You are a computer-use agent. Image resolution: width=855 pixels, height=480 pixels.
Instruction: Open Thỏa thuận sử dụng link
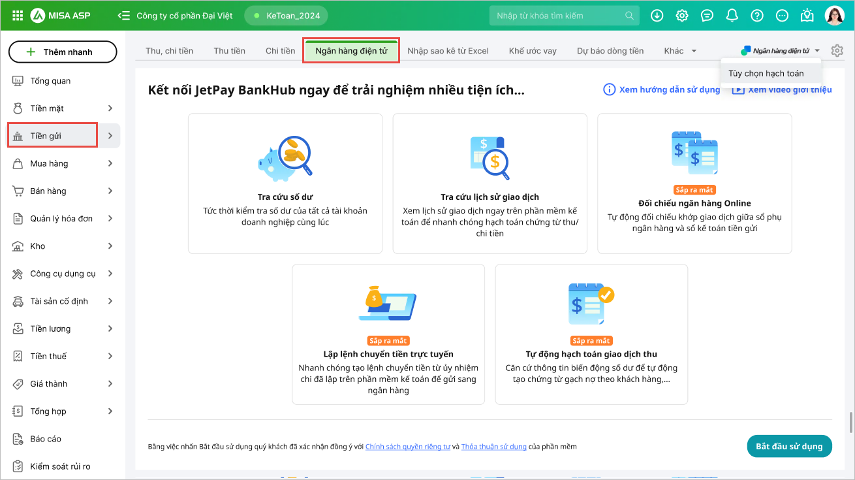pos(494,447)
